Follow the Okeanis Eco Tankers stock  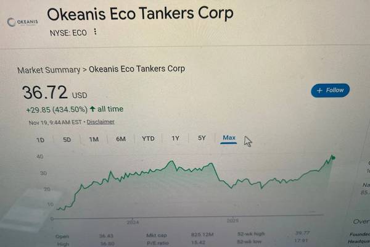click(x=331, y=90)
